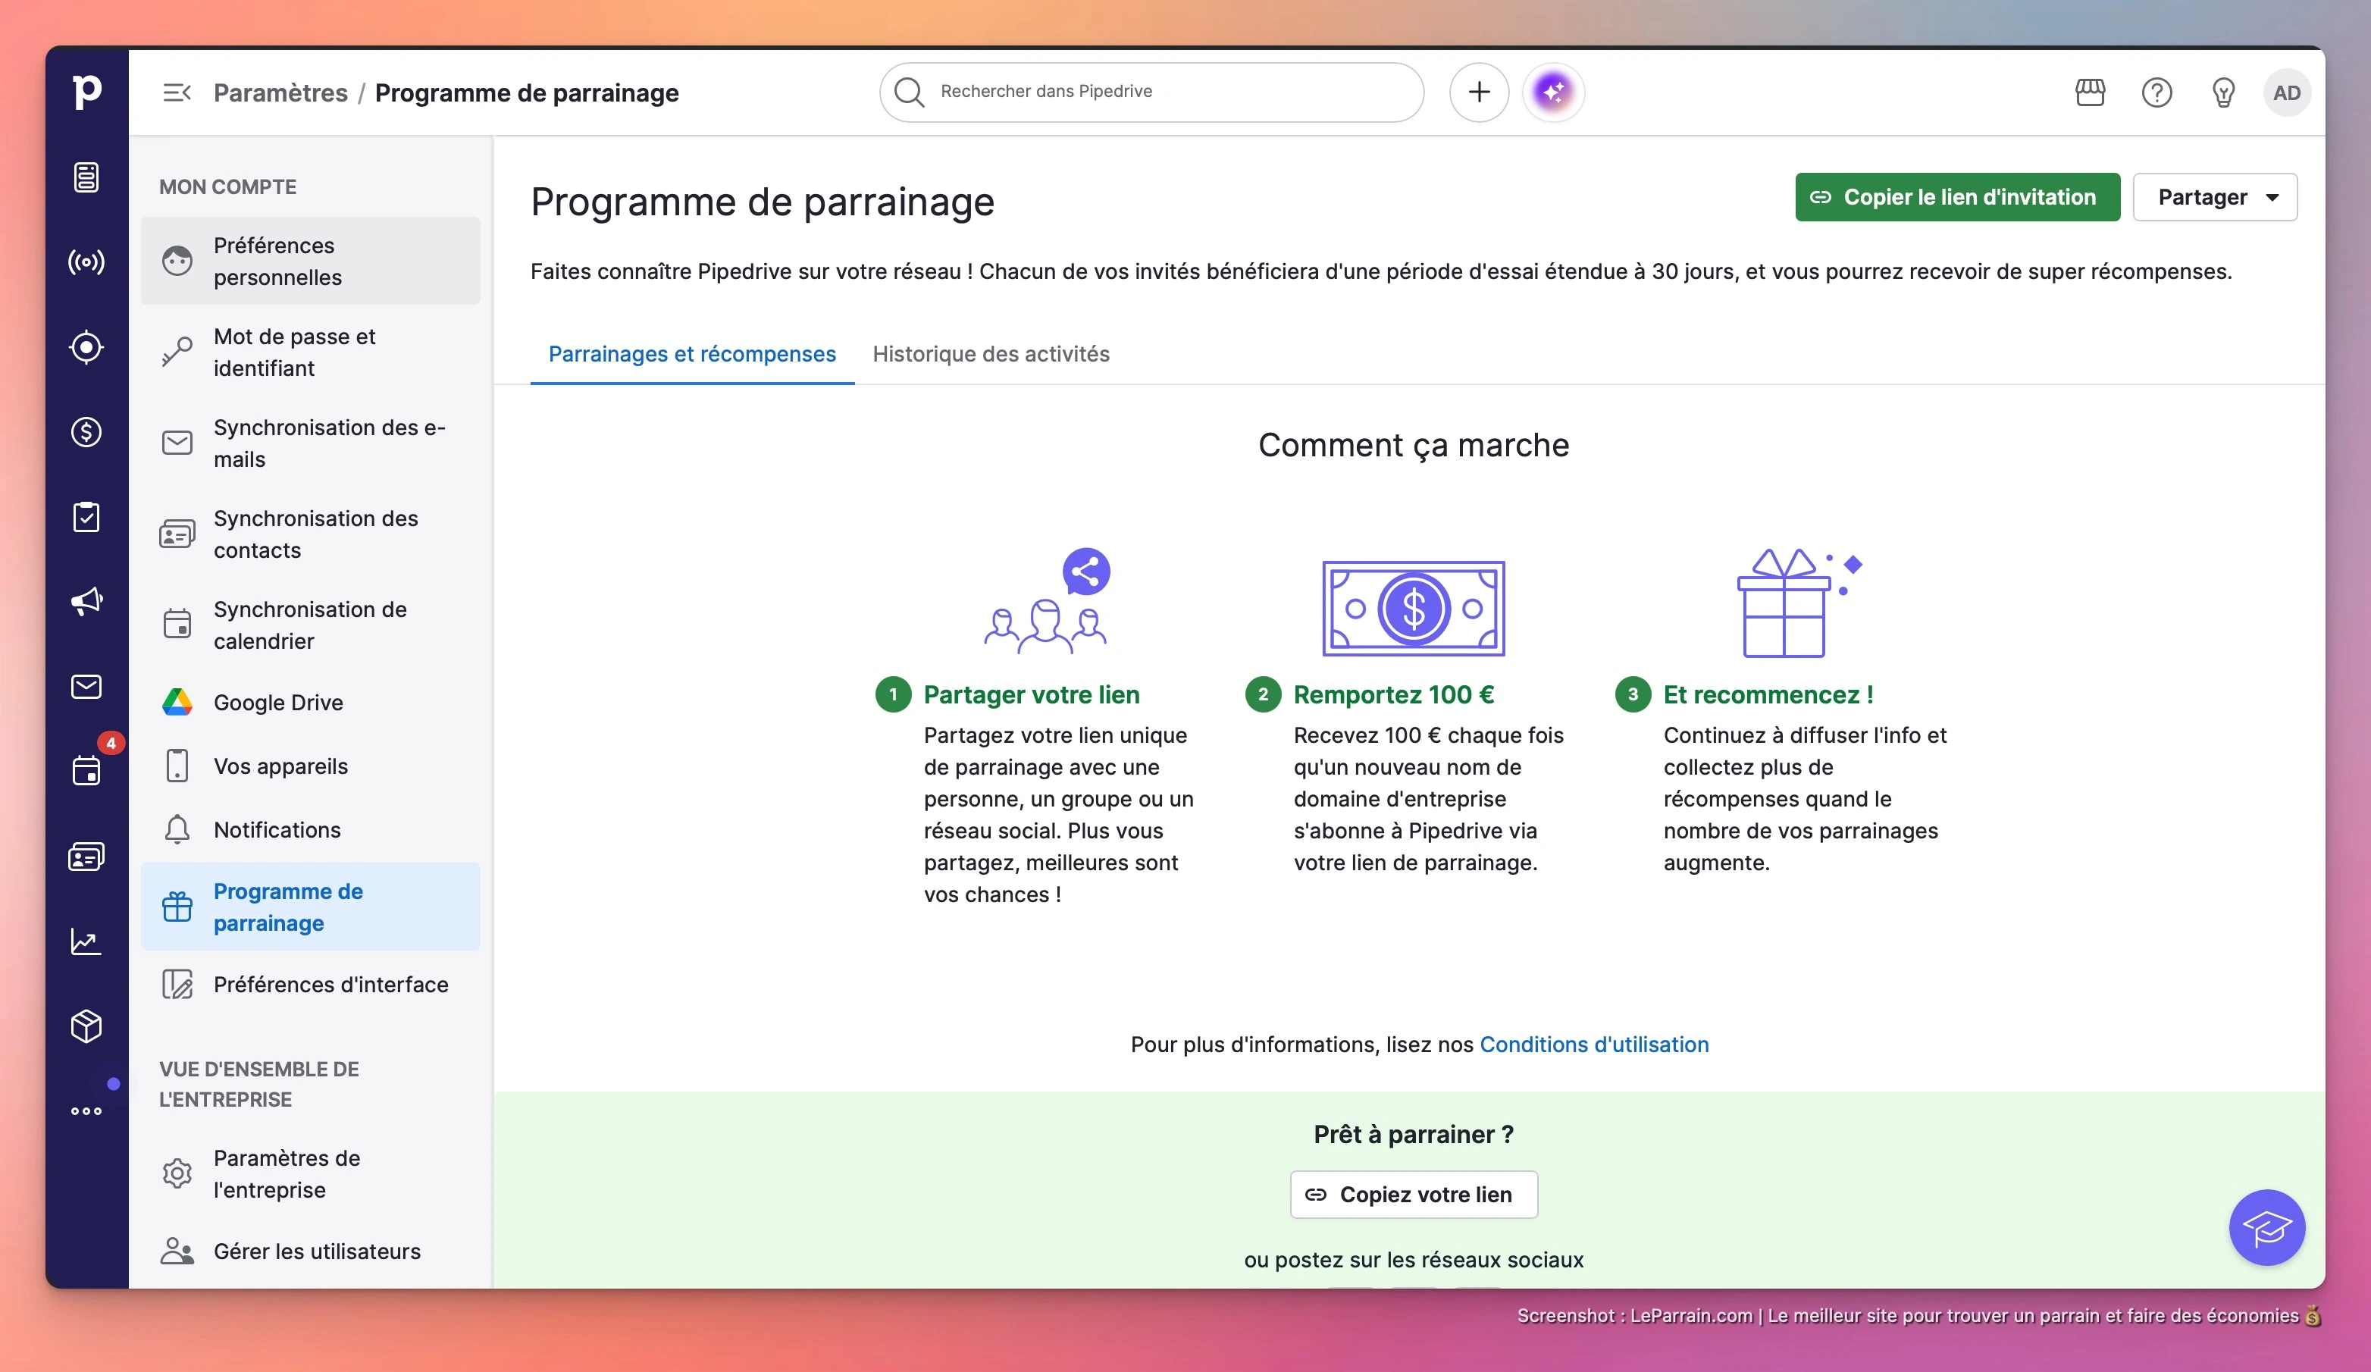Open the AD profile avatar
The width and height of the screenshot is (2371, 1372).
click(2288, 91)
